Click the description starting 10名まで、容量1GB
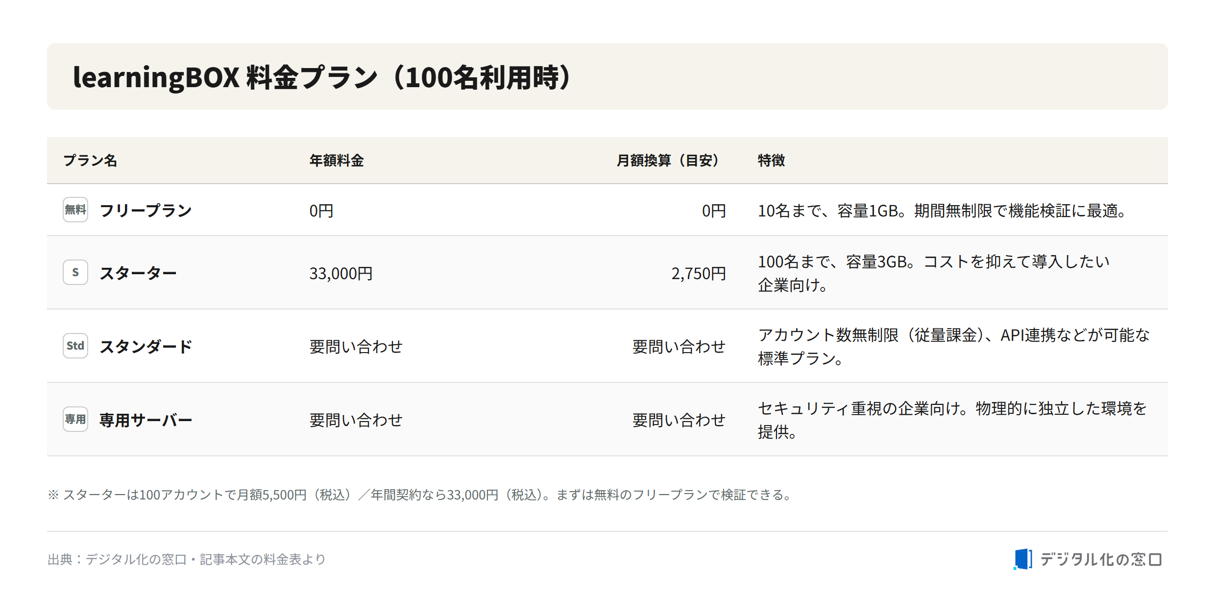 [944, 211]
